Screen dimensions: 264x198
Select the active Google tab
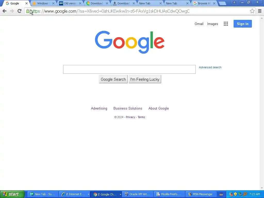click(x=14, y=3)
